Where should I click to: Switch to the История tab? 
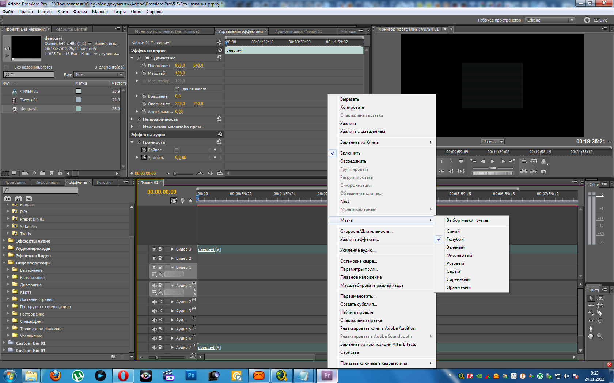point(105,182)
